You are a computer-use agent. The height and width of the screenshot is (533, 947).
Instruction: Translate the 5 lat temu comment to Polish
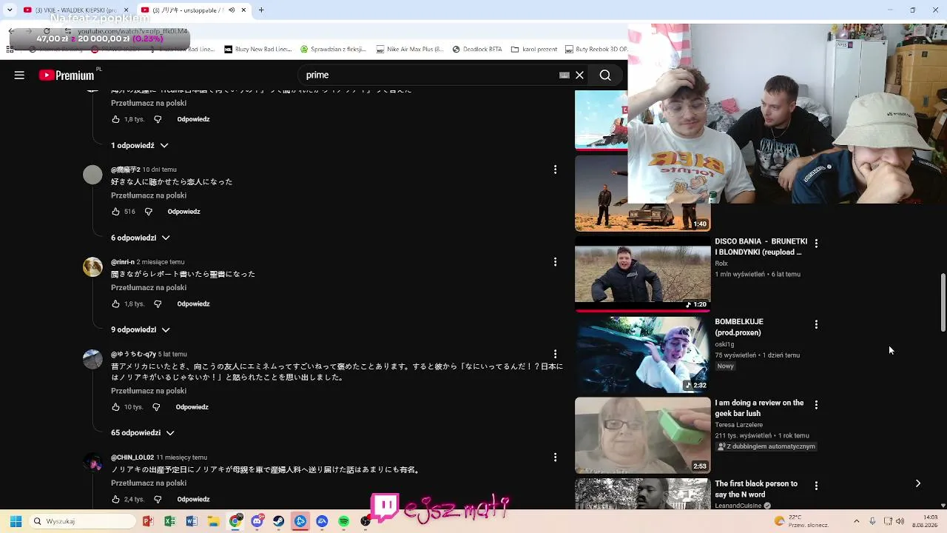point(149,391)
